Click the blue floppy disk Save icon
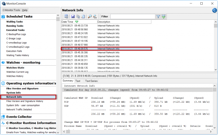Screen dimensions: 218x135 pyautogui.click(x=73, y=17)
